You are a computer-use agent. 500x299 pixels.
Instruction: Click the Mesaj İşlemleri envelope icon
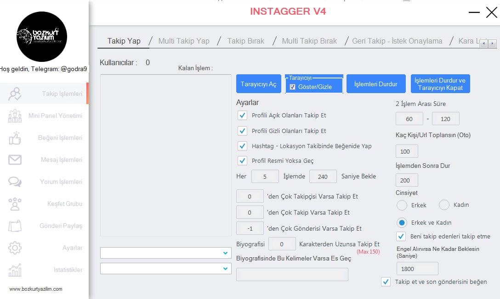point(15,160)
